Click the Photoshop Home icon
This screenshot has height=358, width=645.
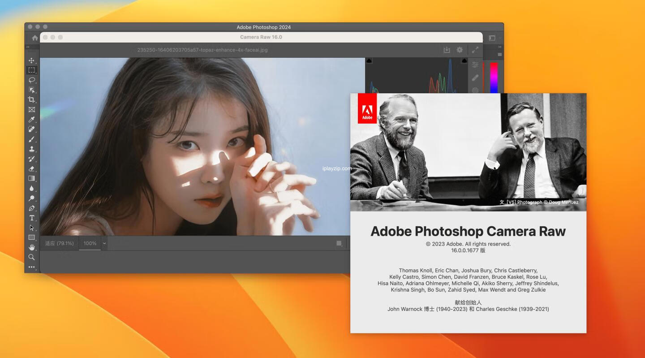coord(34,38)
